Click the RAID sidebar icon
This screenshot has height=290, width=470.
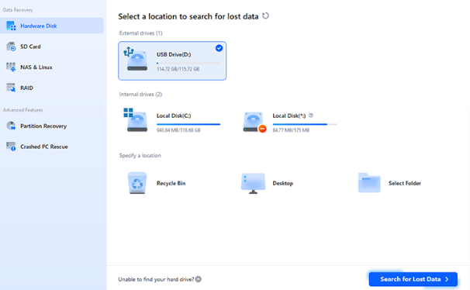click(11, 88)
